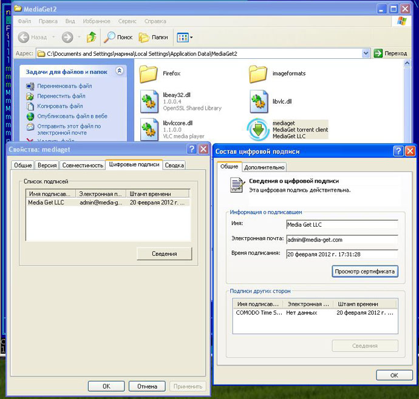This screenshot has width=419, height=399.
Task: Switch to Общие tab in Свойства dialog
Action: [x=23, y=165]
